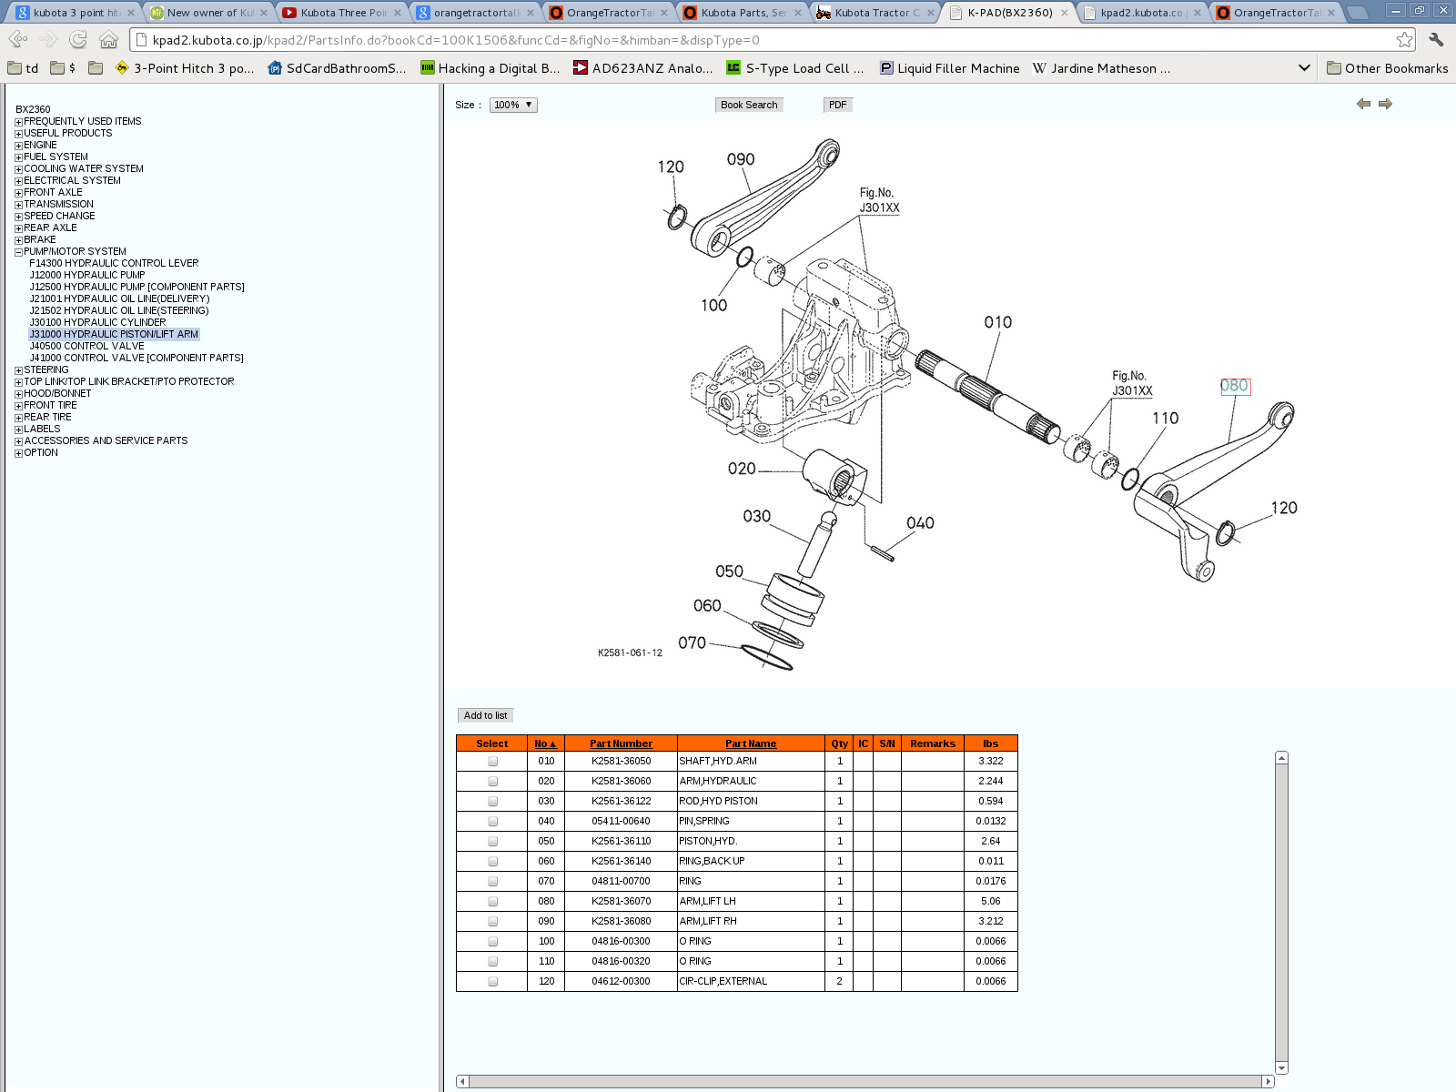The image size is (1456, 1092).
Task: Open the browser home page icon
Action: (x=108, y=40)
